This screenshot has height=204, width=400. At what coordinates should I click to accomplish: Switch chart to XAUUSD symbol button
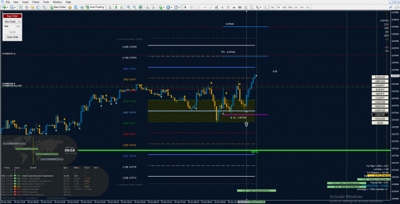(380, 119)
